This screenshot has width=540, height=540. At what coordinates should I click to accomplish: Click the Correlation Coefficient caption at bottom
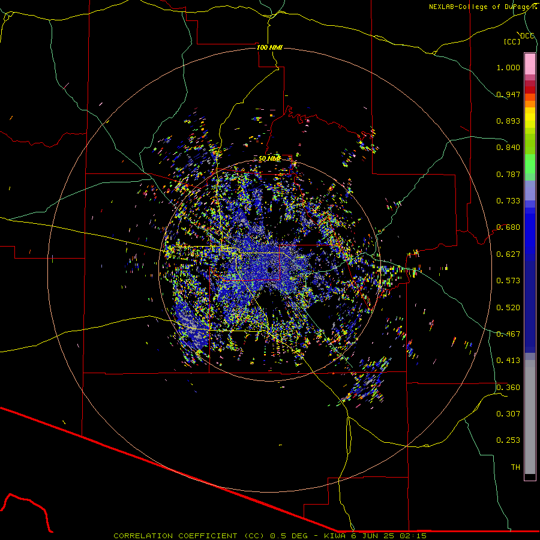click(x=270, y=536)
